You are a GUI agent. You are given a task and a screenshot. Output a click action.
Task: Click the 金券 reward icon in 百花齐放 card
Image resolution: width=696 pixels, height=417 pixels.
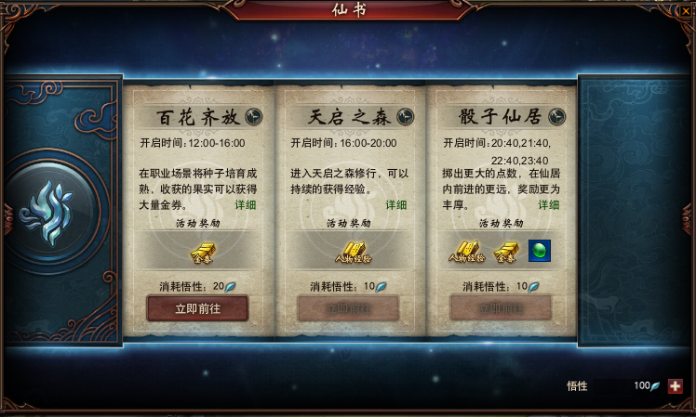[203, 253]
